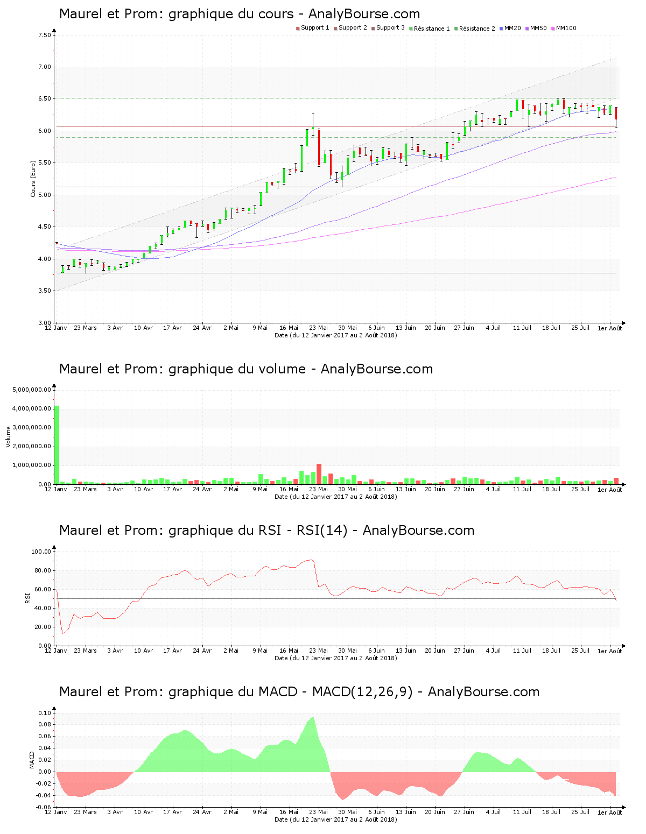Click the 'Volume' y-axis label
646x834 pixels.
[8, 437]
